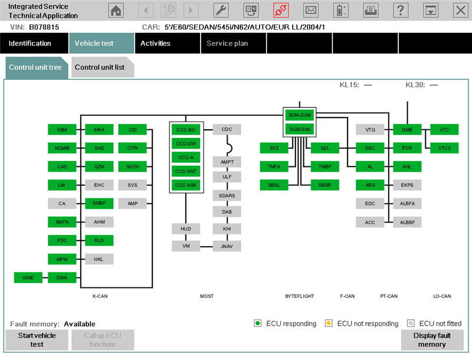Select the MPM control unit
This screenshot has width=472, height=354.
(x=62, y=259)
